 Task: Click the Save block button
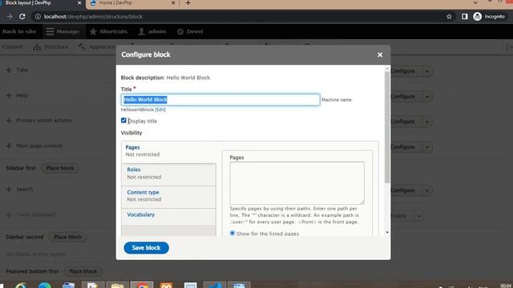click(146, 248)
